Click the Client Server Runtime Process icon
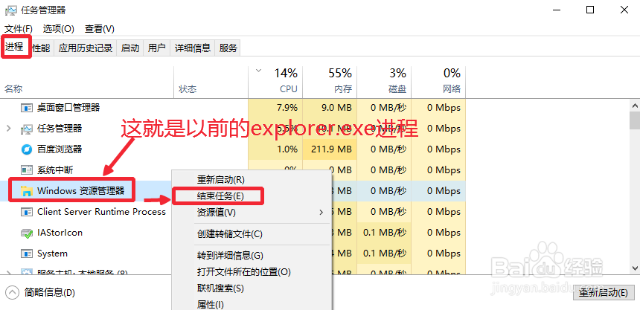The image size is (640, 310). [27, 212]
